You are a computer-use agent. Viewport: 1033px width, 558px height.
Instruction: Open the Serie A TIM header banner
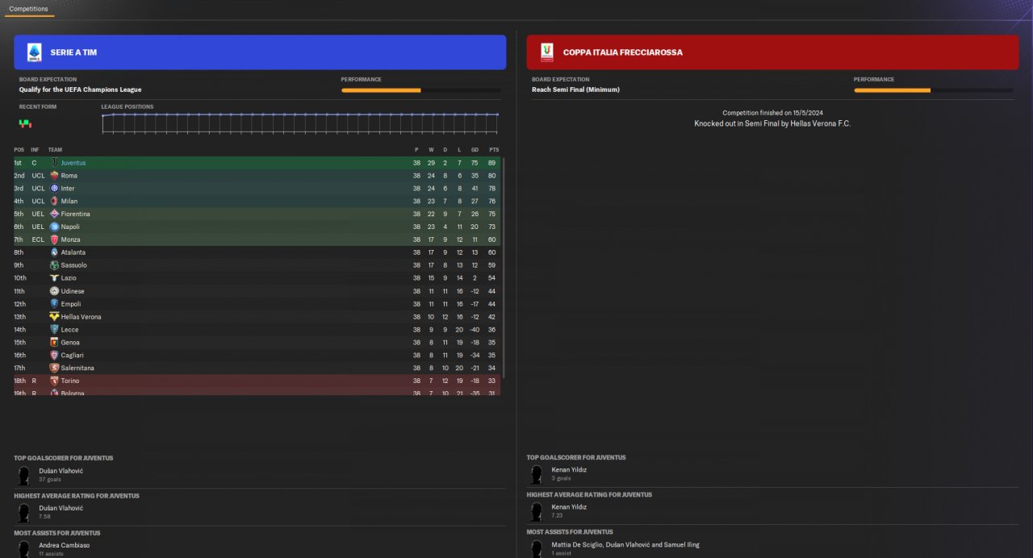[260, 52]
